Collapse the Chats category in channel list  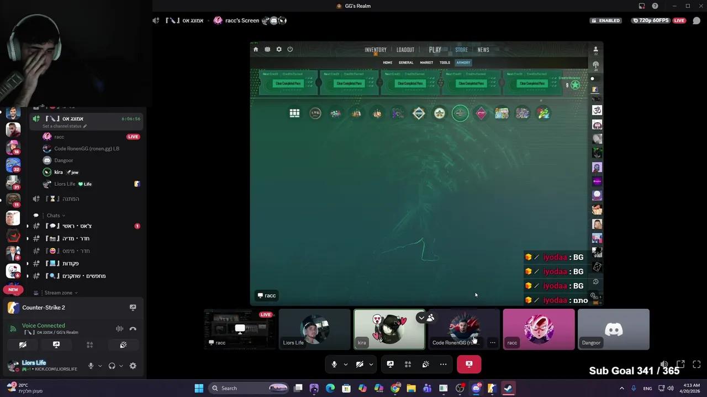53,215
